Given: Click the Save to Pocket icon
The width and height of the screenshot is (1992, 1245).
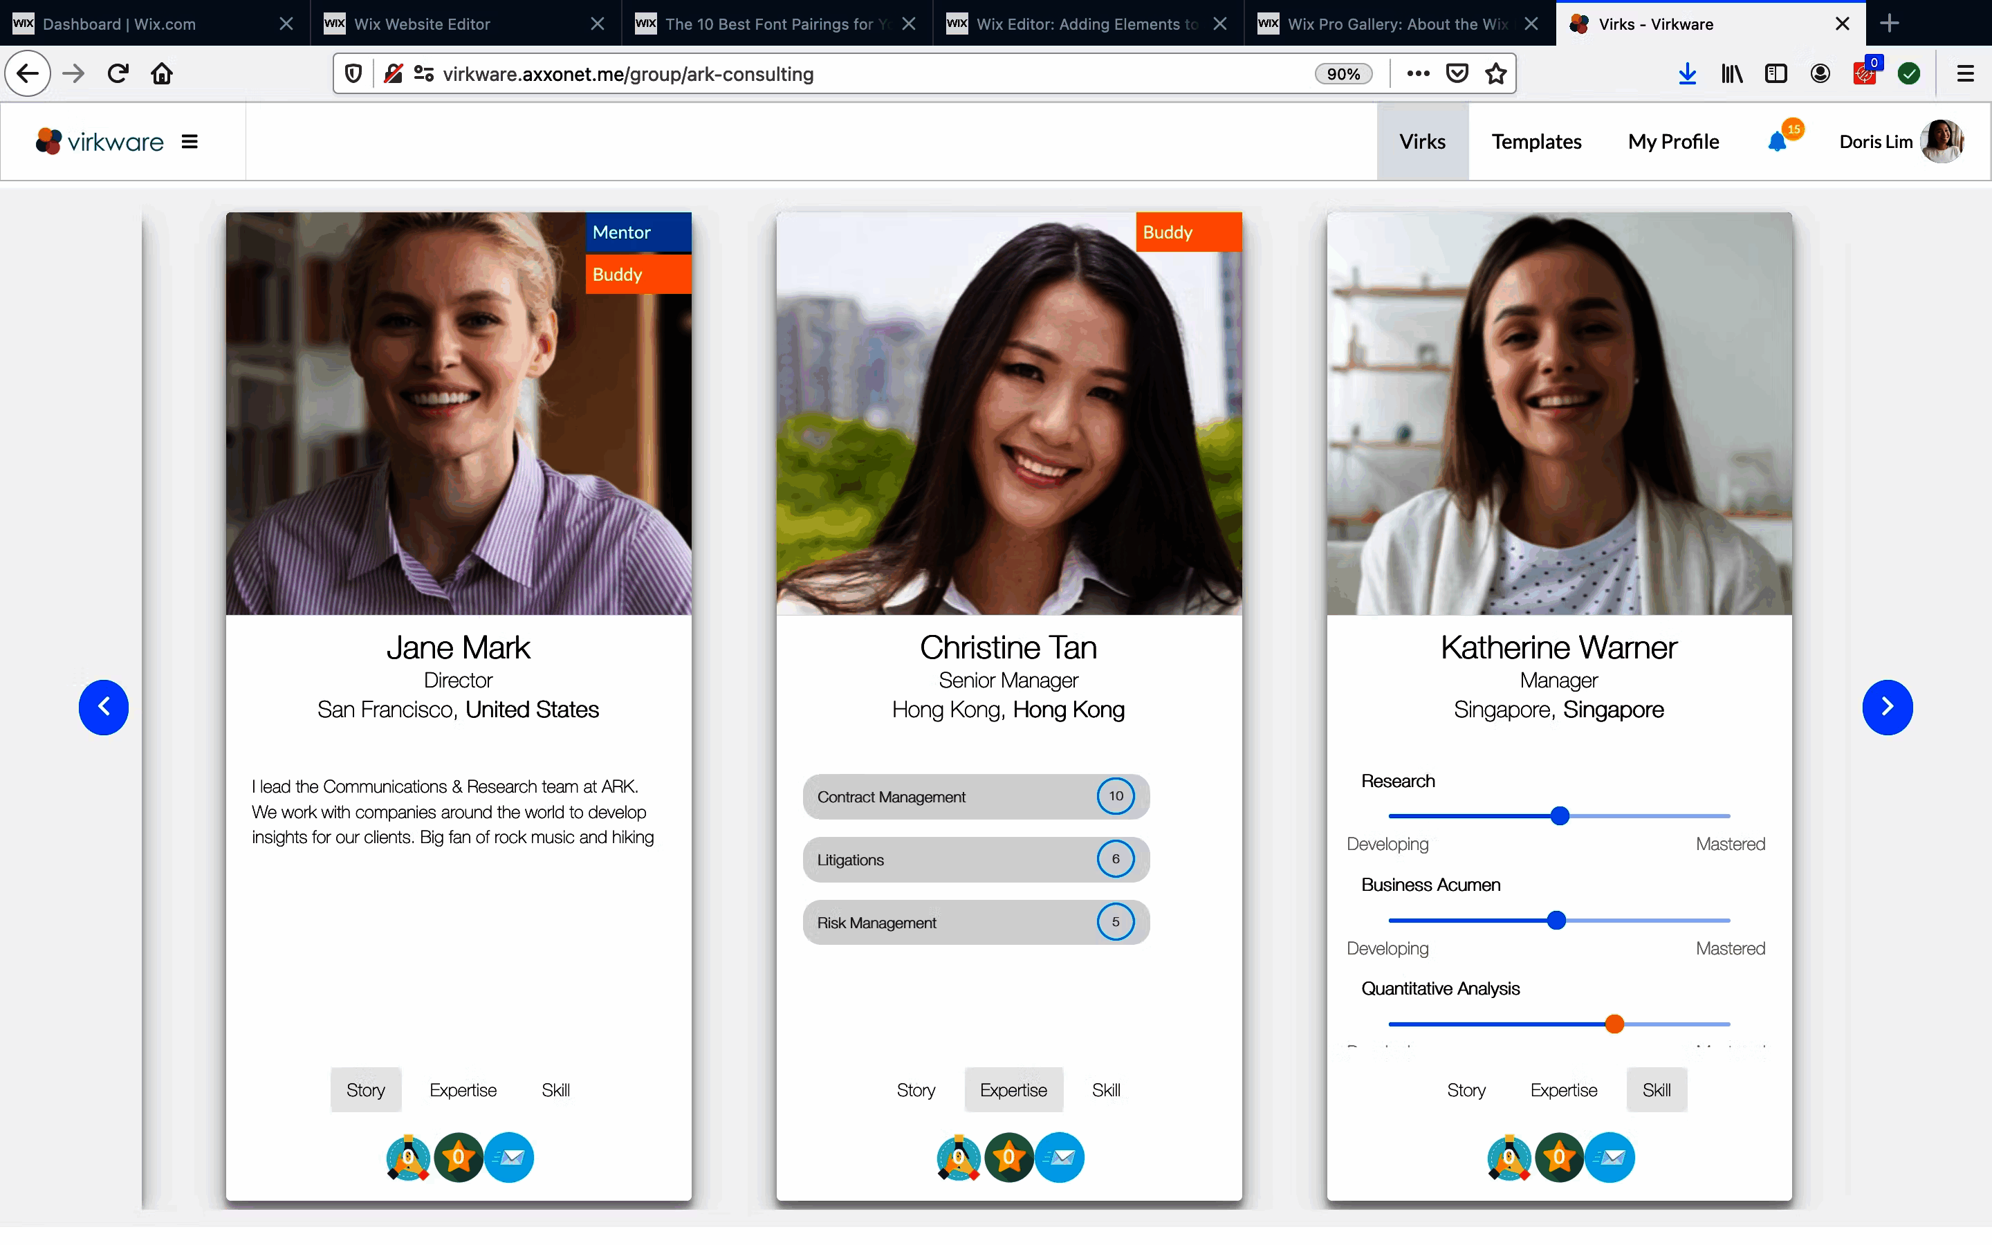Looking at the screenshot, I should click(x=1457, y=74).
